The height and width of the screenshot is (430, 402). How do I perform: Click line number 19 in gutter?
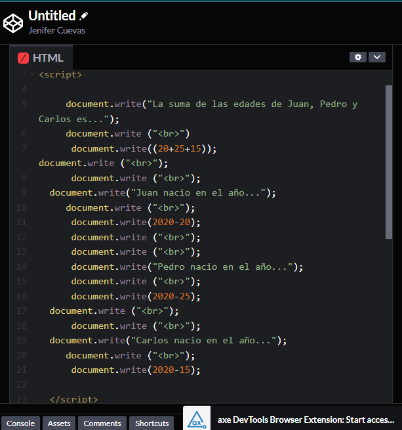tap(22, 340)
